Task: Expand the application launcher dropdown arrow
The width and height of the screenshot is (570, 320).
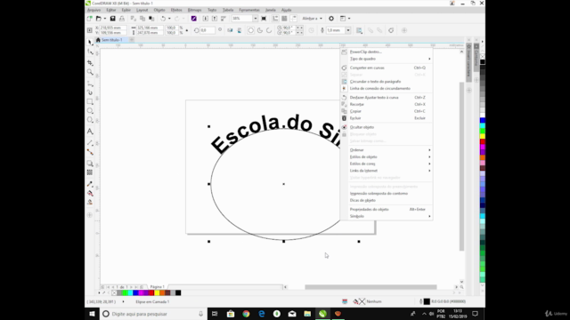Action: (x=349, y=19)
